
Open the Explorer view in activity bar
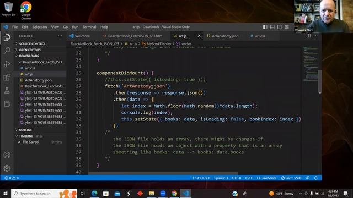(7, 37)
